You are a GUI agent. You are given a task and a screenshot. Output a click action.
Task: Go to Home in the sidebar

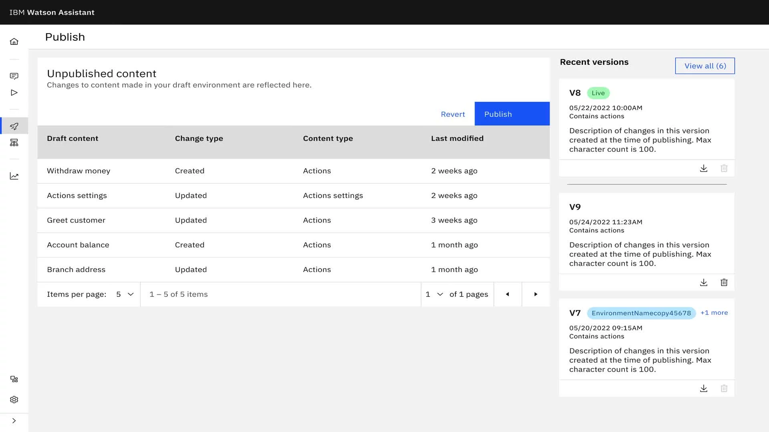14,42
